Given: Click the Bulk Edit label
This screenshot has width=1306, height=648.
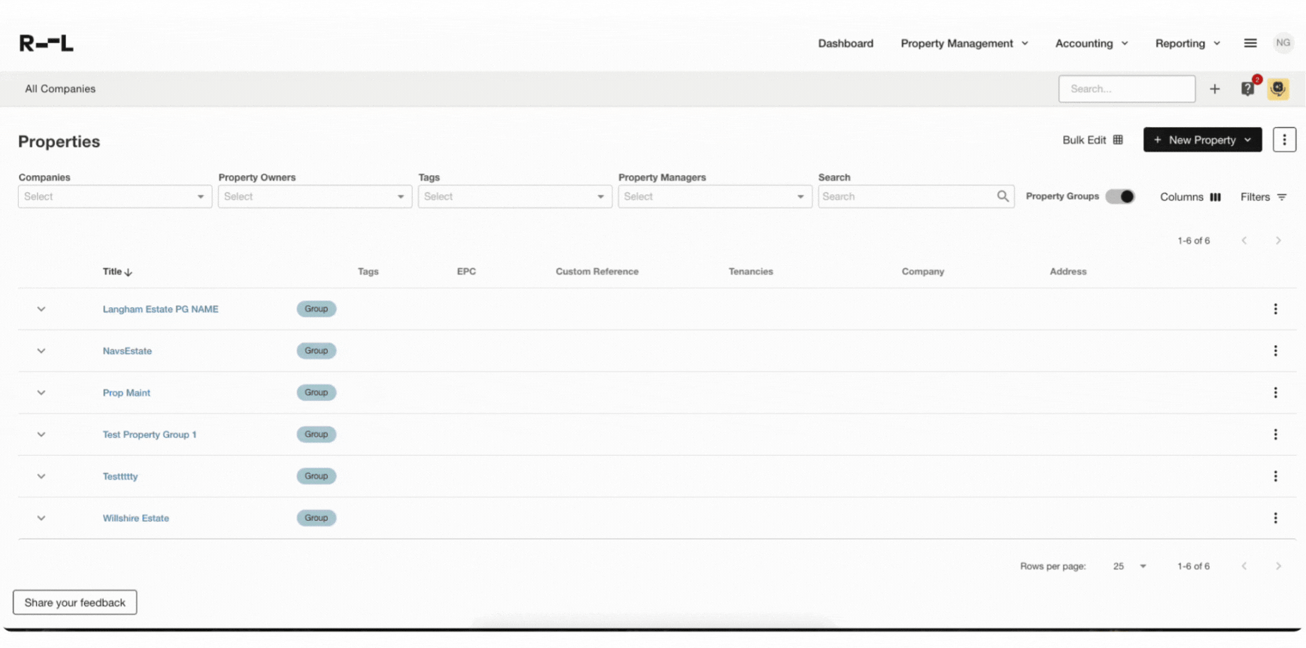Looking at the screenshot, I should click(x=1084, y=140).
